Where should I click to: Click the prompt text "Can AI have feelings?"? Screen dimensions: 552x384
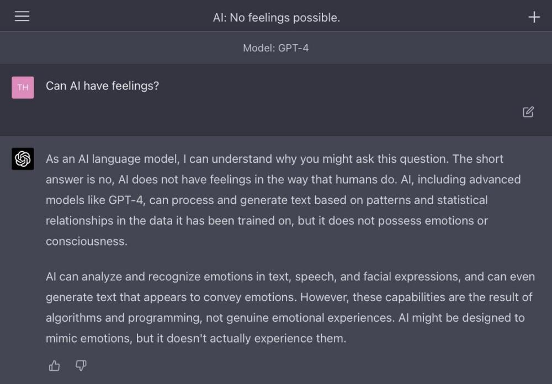point(102,86)
